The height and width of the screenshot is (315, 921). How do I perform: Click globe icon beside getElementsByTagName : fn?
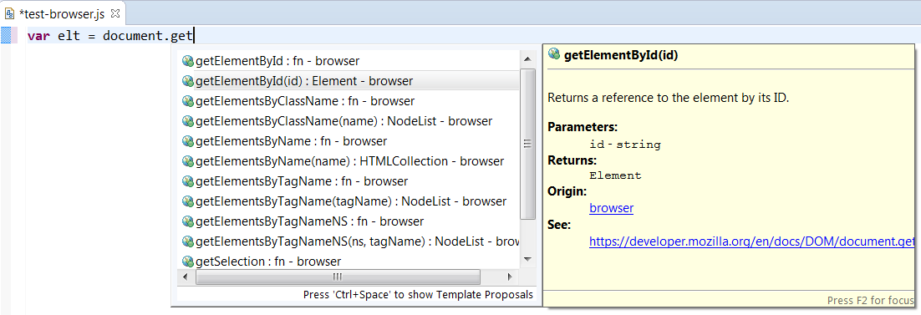188,181
